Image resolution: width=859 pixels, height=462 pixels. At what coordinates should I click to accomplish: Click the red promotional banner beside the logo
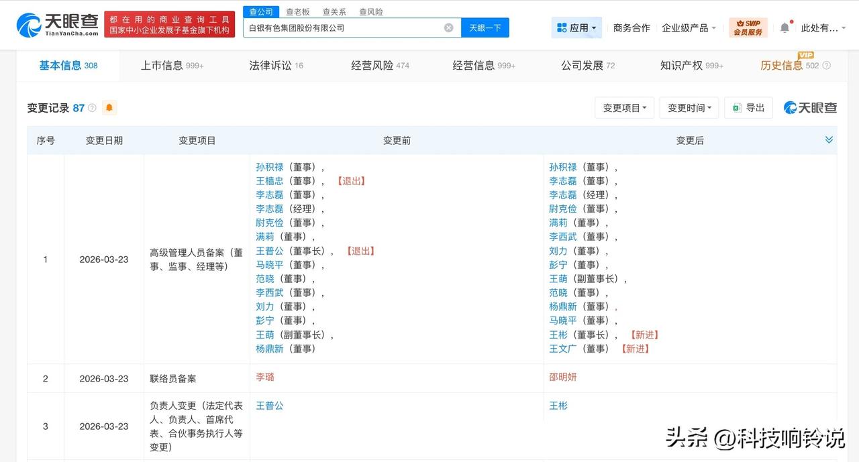[170, 25]
